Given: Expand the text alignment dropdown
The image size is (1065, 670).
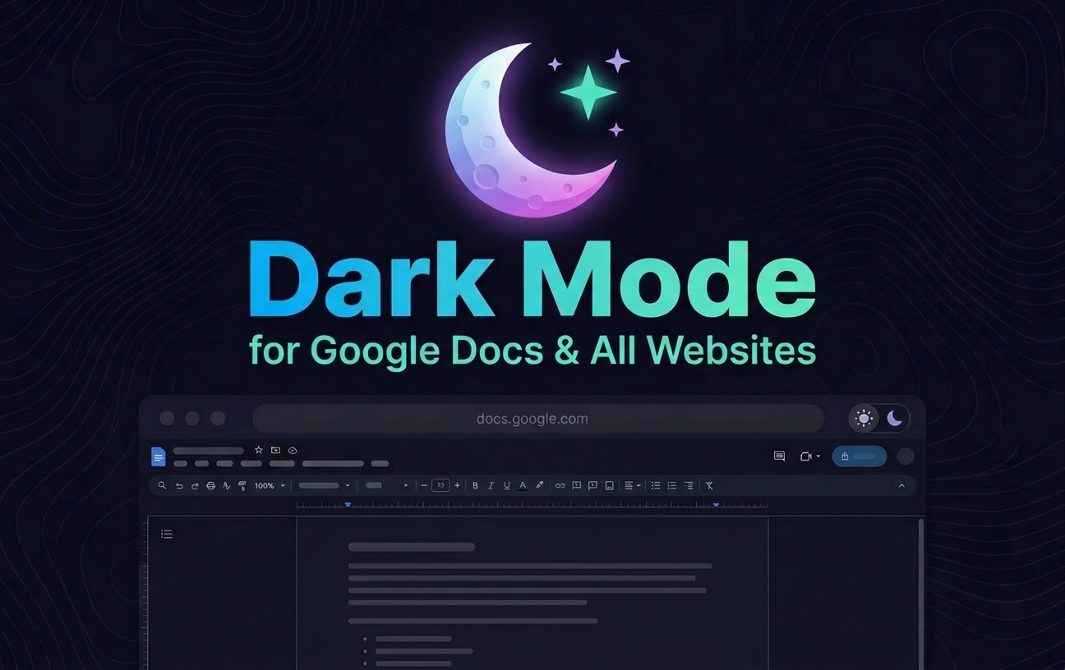Looking at the screenshot, I should click(x=638, y=484).
